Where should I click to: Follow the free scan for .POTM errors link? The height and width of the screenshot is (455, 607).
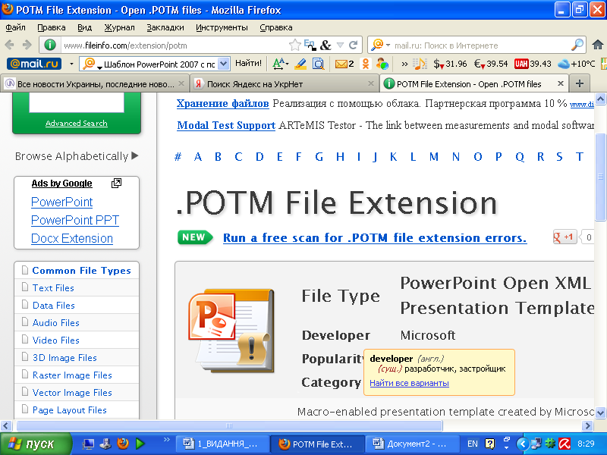tap(375, 237)
